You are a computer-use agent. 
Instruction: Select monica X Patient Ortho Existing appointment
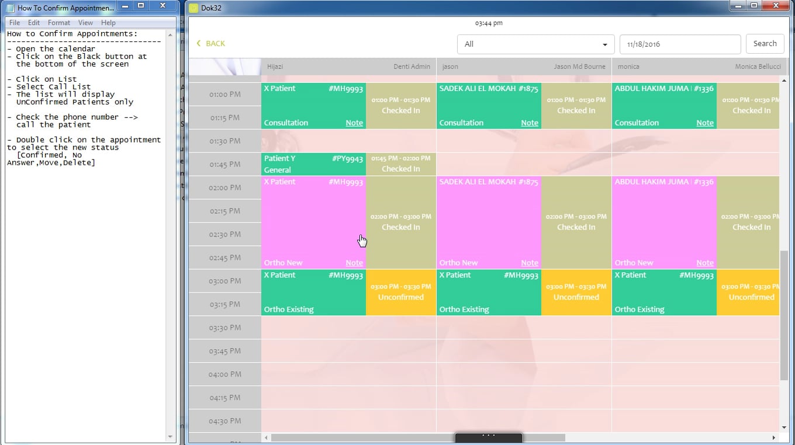point(664,293)
